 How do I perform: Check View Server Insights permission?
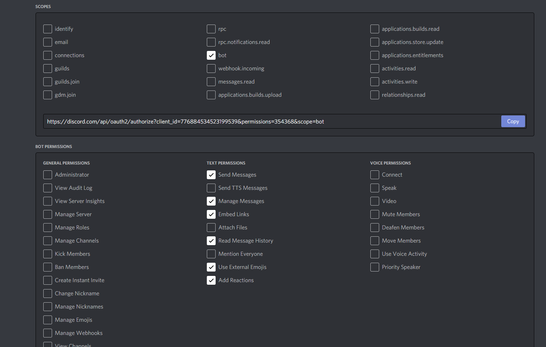pyautogui.click(x=48, y=201)
